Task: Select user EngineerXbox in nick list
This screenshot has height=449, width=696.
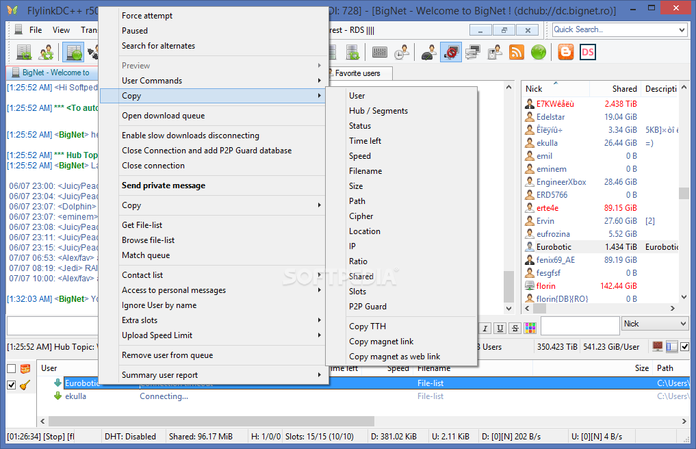Action: click(601, 182)
